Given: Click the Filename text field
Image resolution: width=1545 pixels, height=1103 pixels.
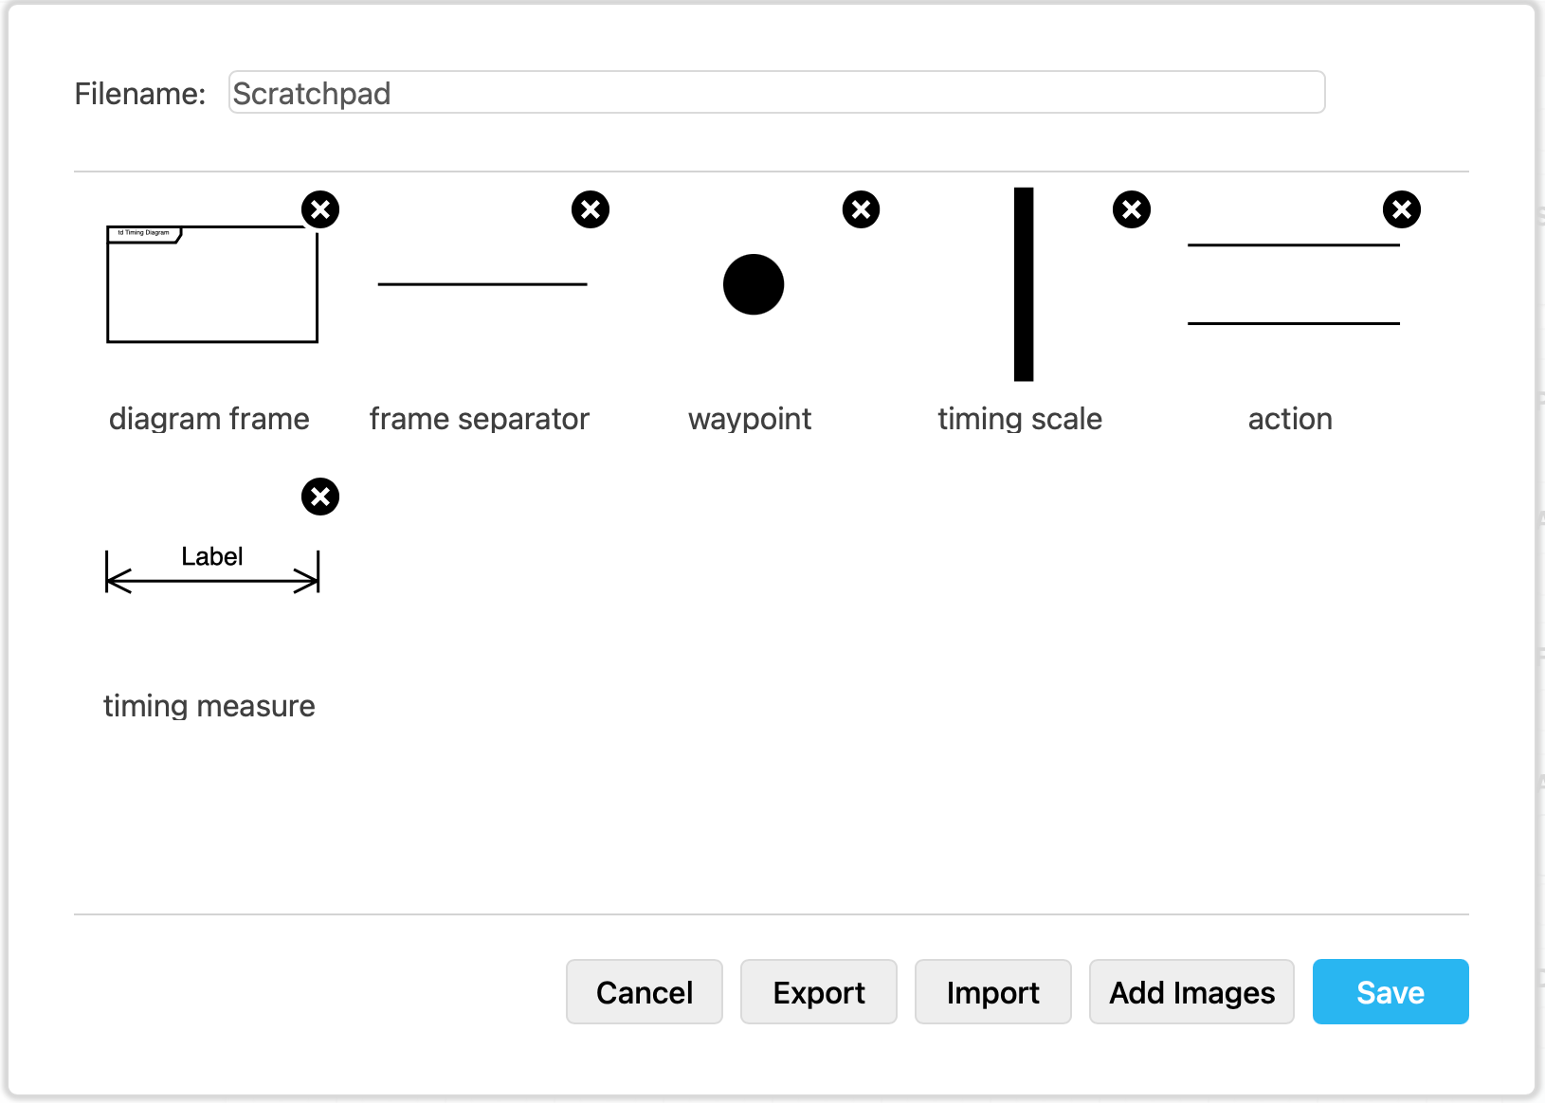Looking at the screenshot, I should click(x=775, y=92).
